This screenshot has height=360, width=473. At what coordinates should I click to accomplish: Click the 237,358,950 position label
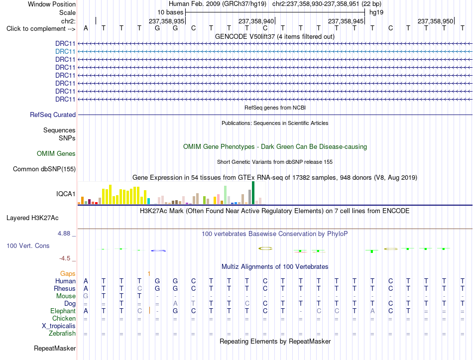click(435, 21)
